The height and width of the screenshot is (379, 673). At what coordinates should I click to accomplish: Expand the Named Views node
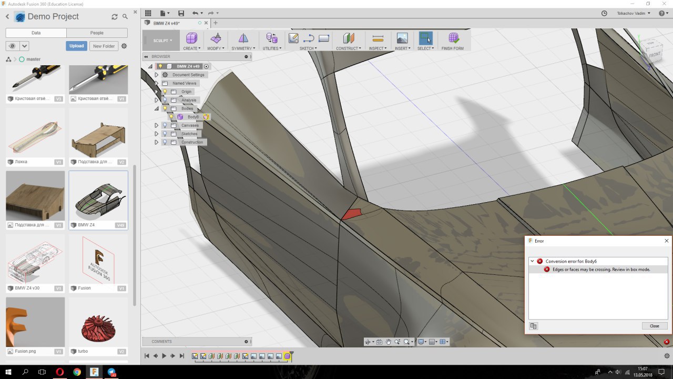[x=156, y=83]
